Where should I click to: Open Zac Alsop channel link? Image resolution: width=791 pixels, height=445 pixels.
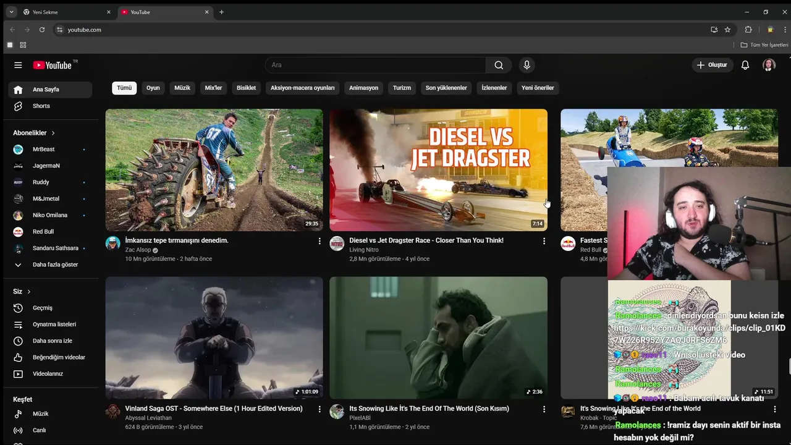point(138,250)
